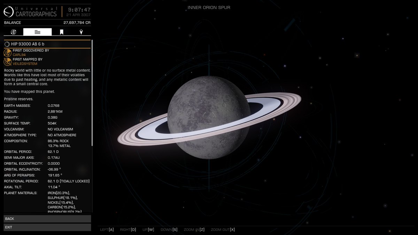Click the ZOOM OUT [X] control hint
The width and height of the screenshot is (418, 235).
click(223, 230)
